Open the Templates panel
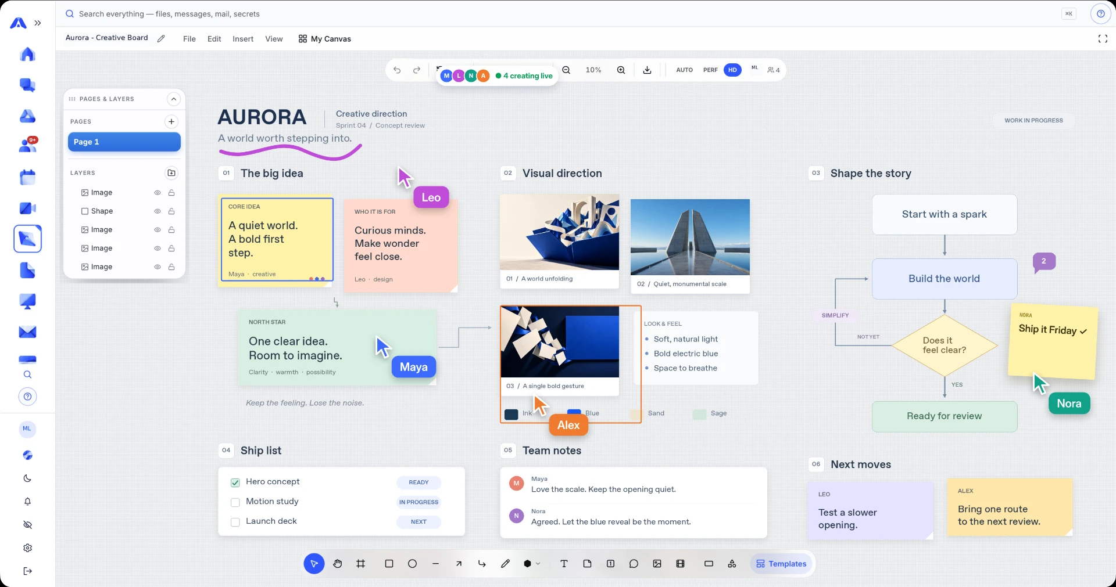1116x587 pixels. pyautogui.click(x=781, y=564)
